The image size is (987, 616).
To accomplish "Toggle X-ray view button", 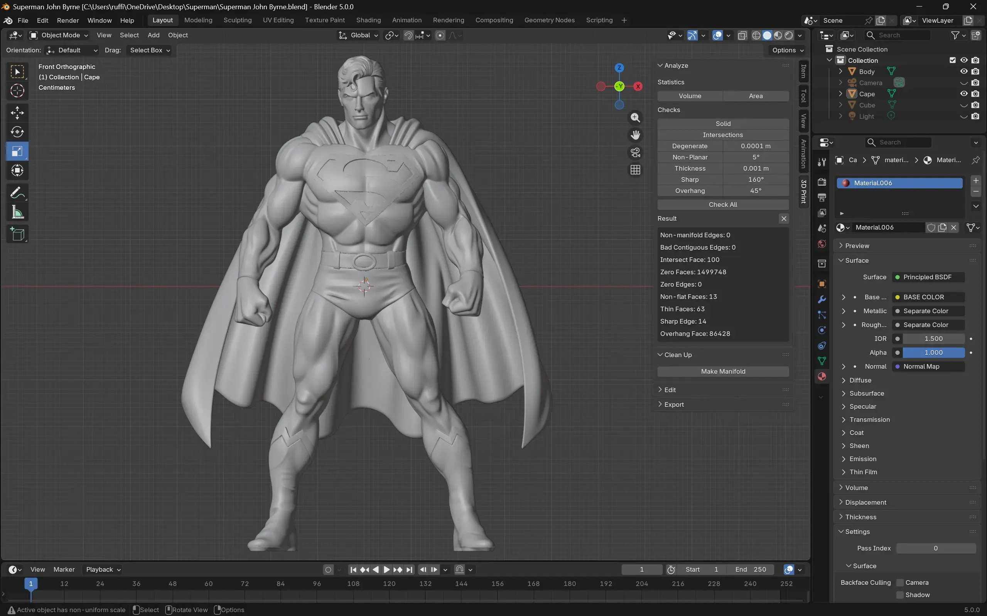I will tap(742, 35).
